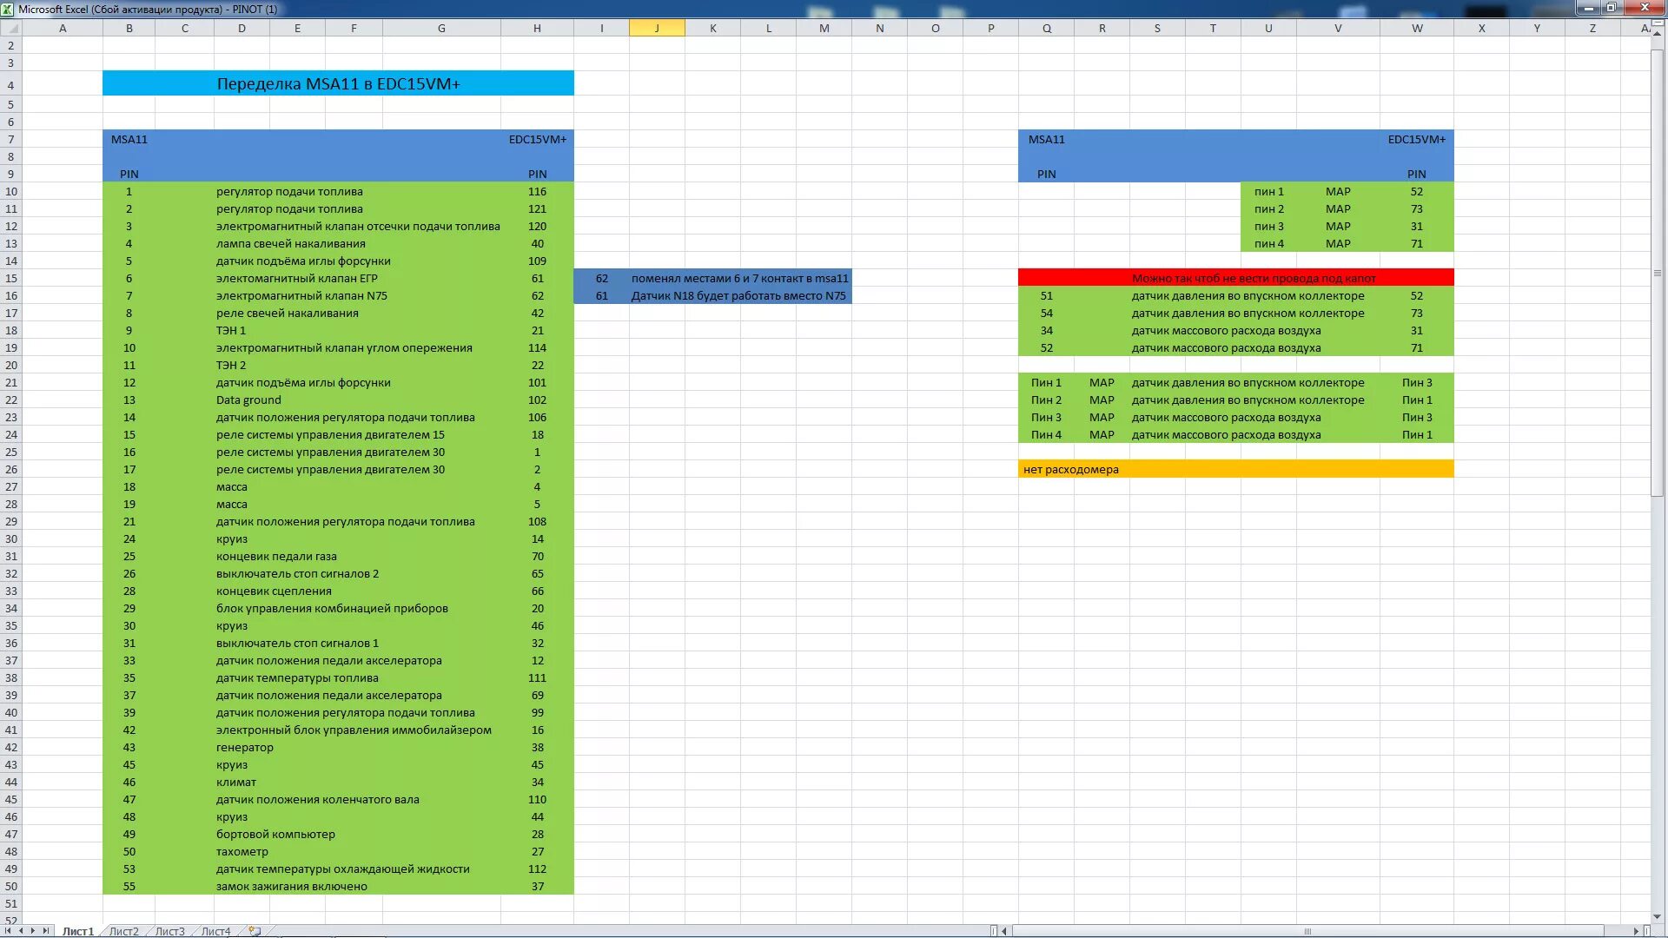Click previous sheet navigation arrow
The width and height of the screenshot is (1668, 938).
click(21, 930)
